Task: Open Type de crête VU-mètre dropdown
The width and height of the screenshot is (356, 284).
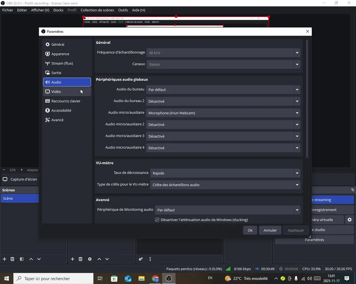Action: coord(225,185)
